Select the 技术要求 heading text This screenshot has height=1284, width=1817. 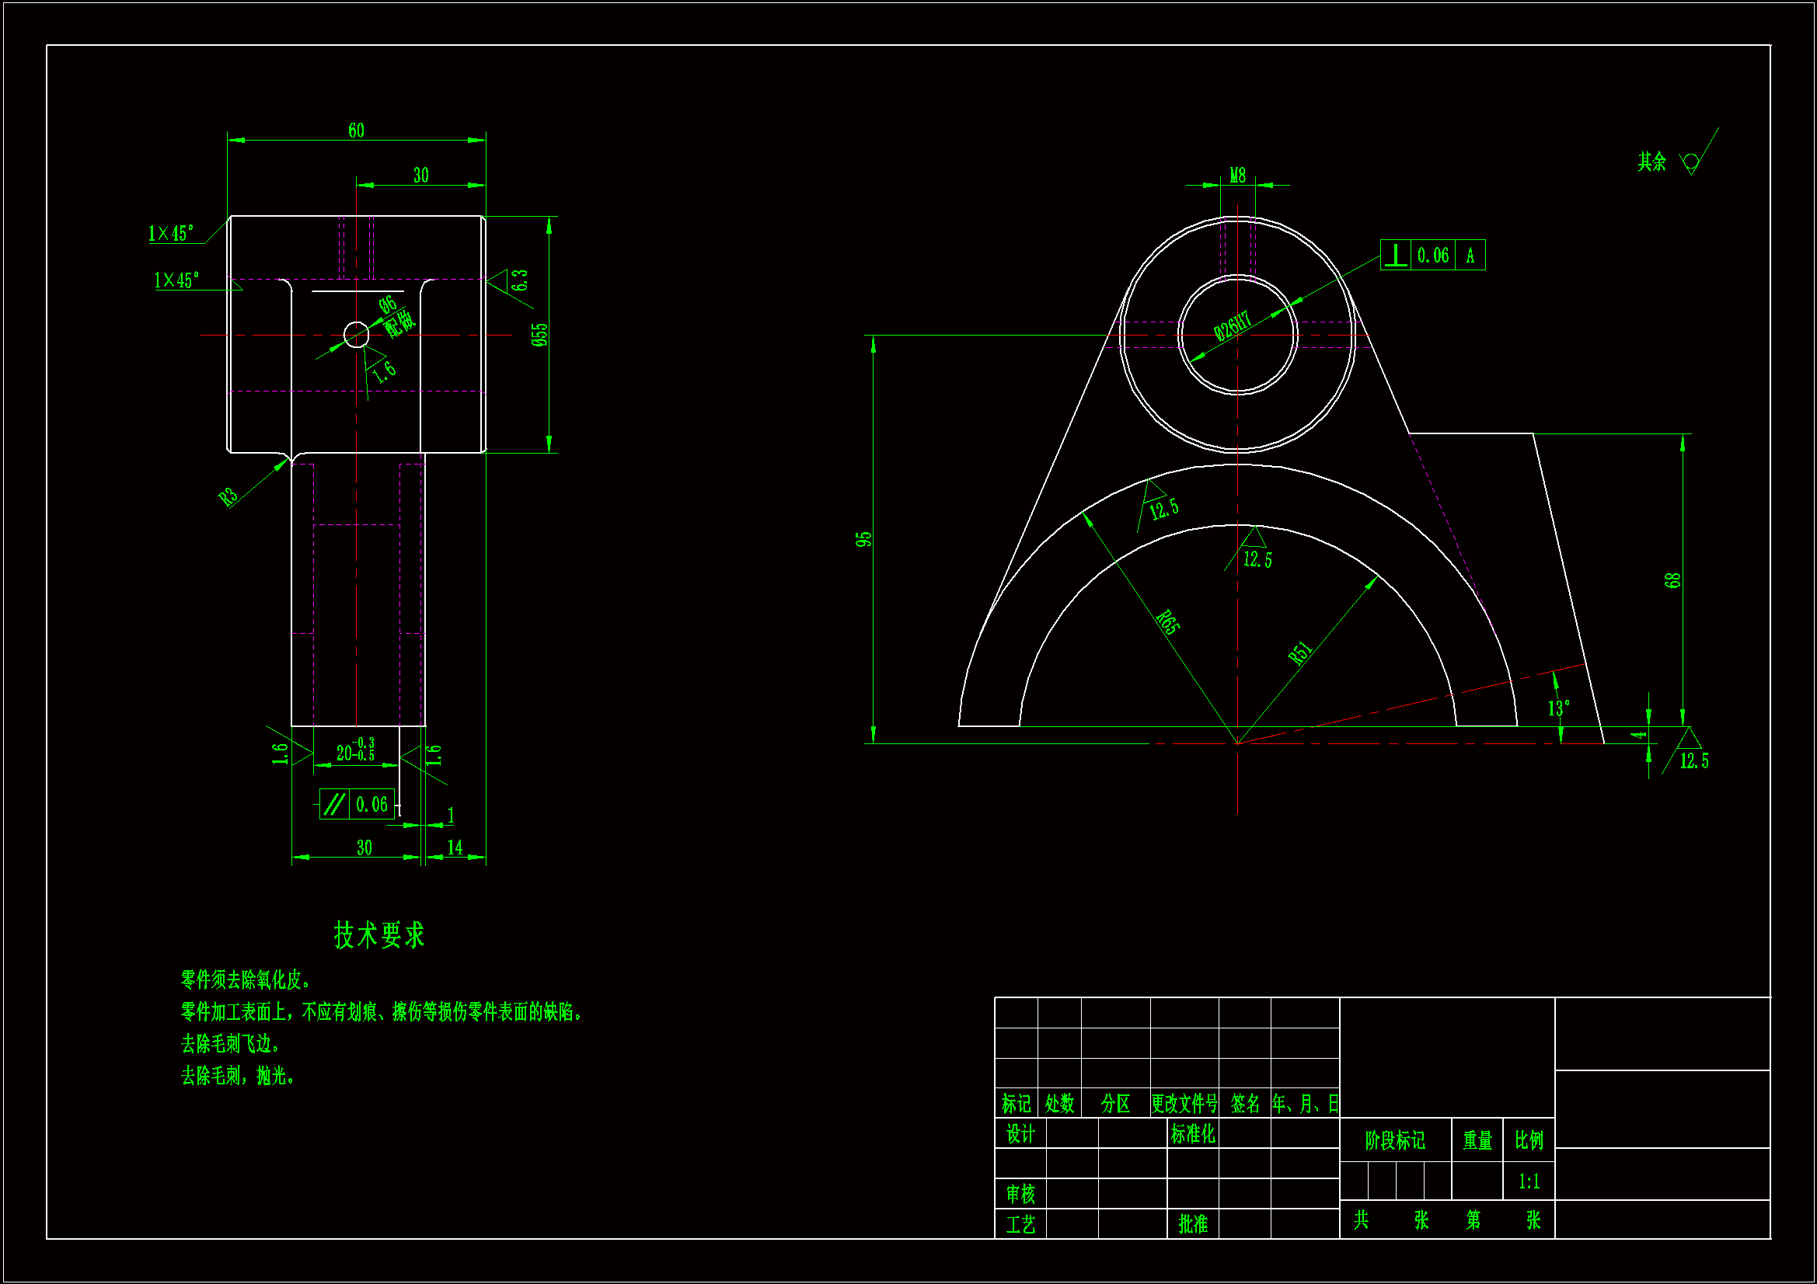(379, 934)
